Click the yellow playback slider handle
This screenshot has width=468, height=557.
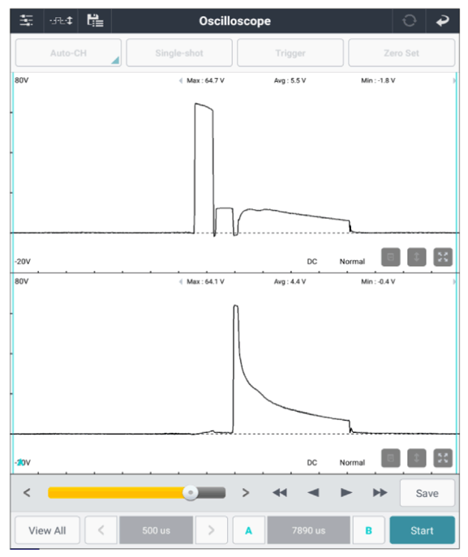(191, 493)
